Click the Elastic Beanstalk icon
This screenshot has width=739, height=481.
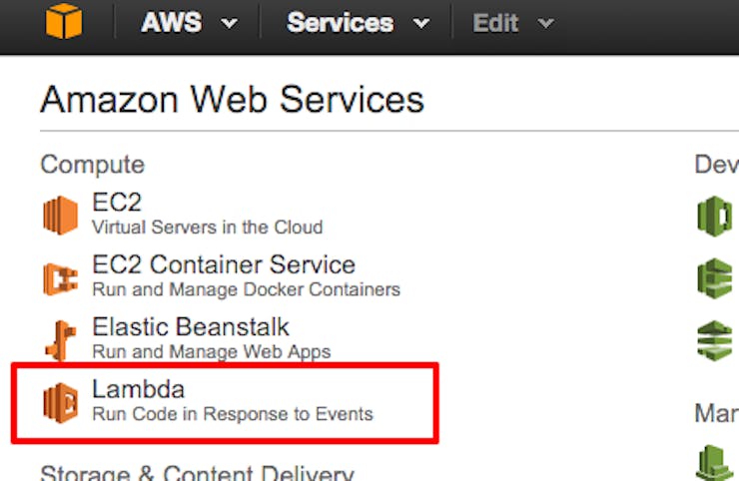pos(61,340)
